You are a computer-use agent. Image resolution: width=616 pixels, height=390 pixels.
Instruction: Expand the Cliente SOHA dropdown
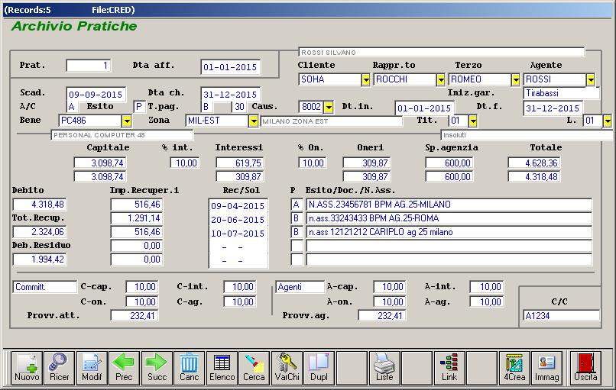point(366,79)
